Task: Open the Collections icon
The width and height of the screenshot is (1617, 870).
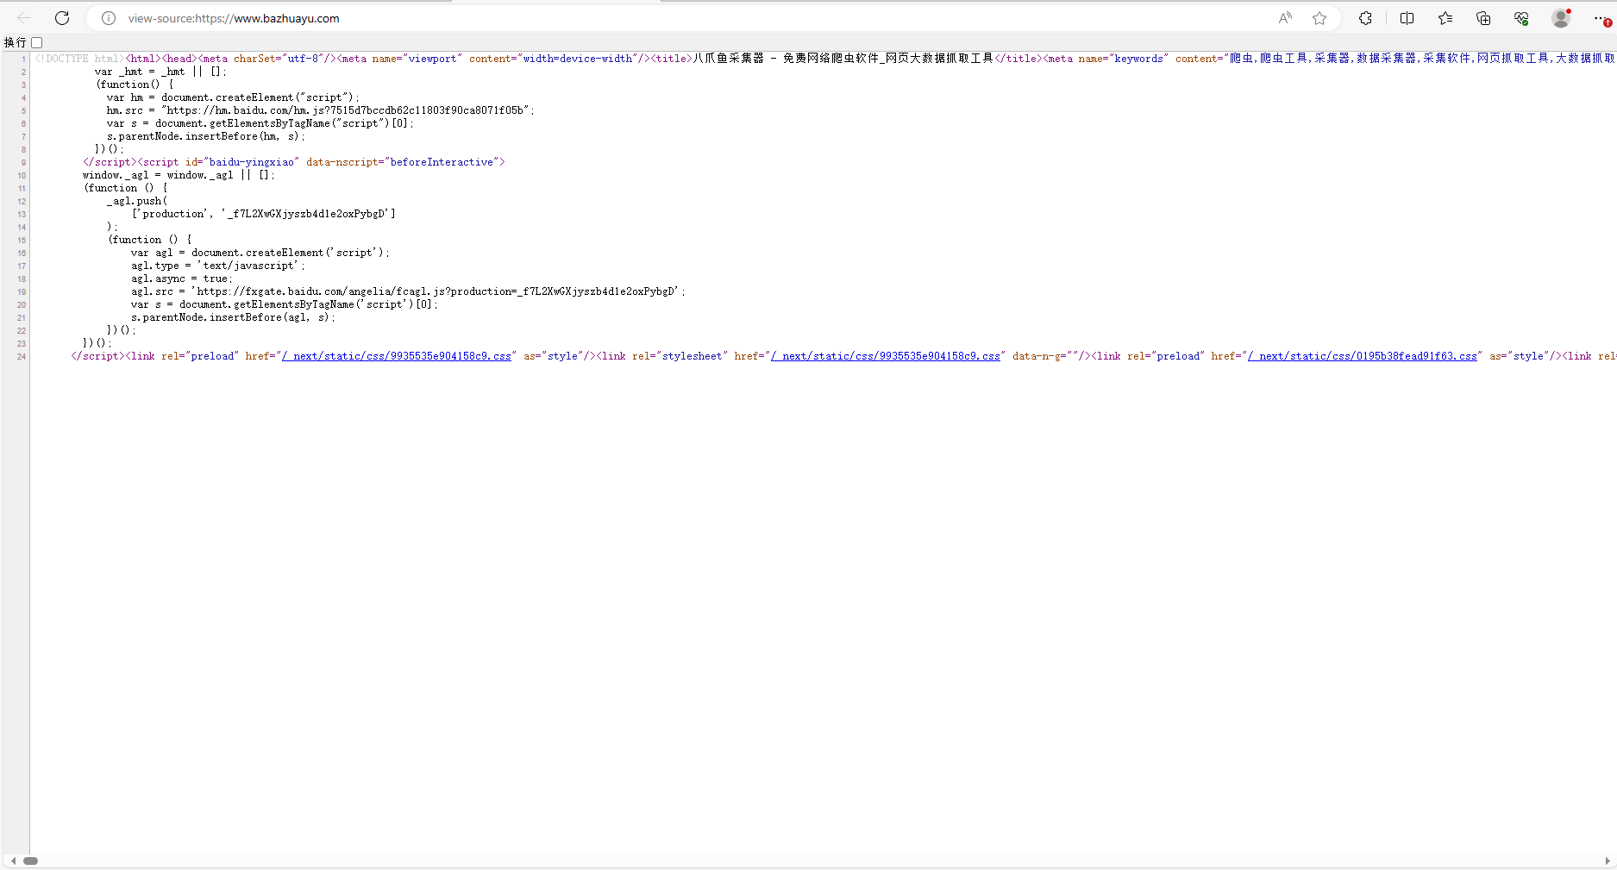Action: click(1483, 18)
